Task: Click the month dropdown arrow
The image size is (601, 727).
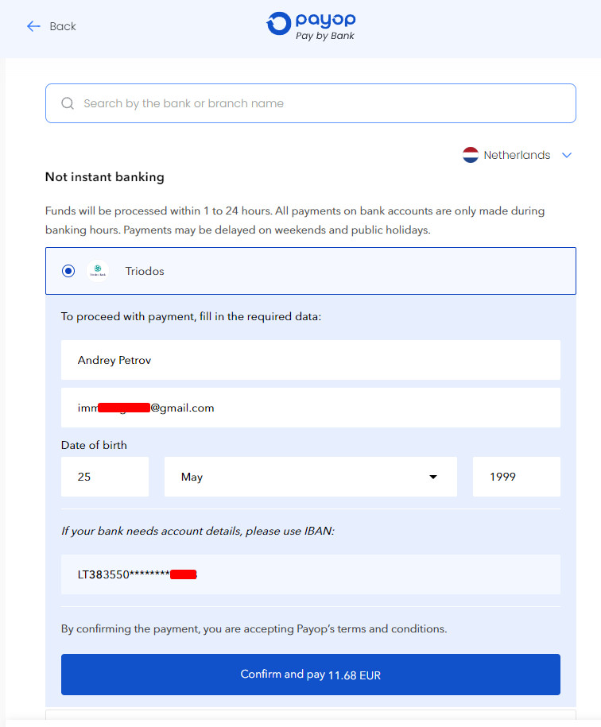Action: pos(433,477)
